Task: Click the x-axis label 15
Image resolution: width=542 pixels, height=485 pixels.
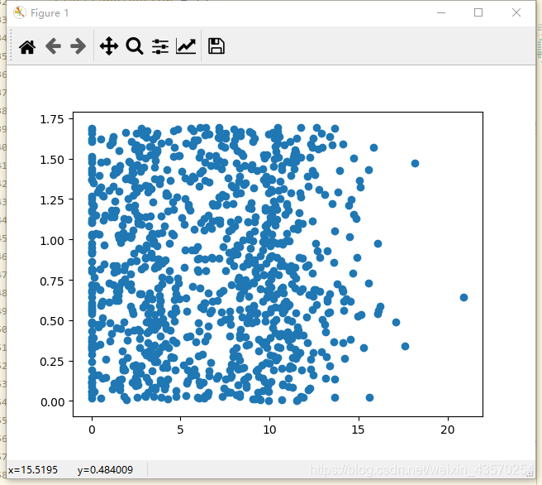Action: pyautogui.click(x=358, y=430)
